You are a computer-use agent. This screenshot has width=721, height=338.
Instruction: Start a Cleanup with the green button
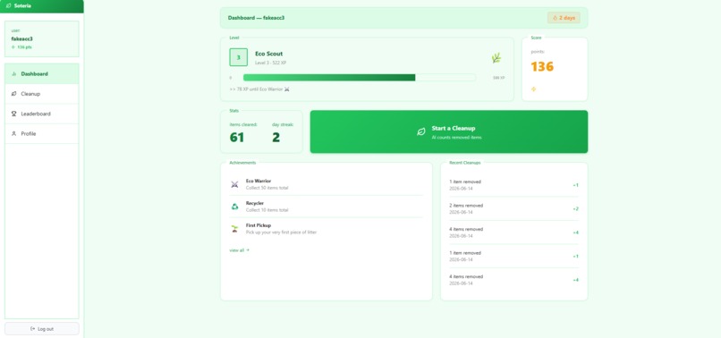click(x=449, y=131)
